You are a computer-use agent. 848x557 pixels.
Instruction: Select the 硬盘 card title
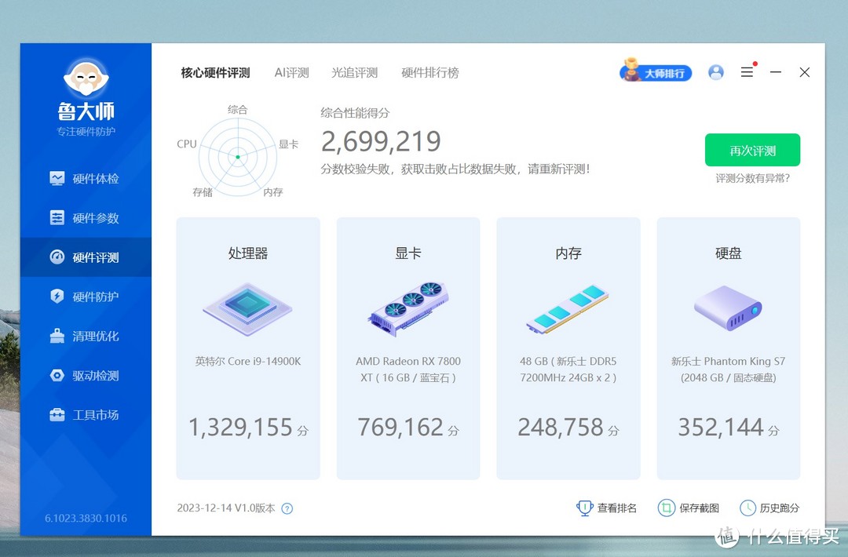(729, 253)
